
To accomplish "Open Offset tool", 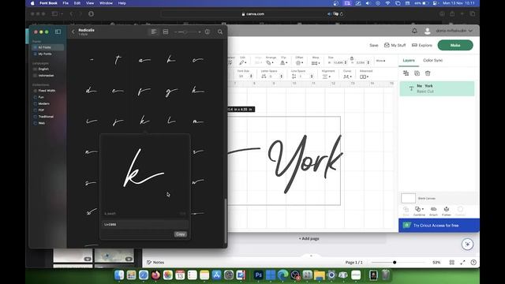I will [299, 62].
